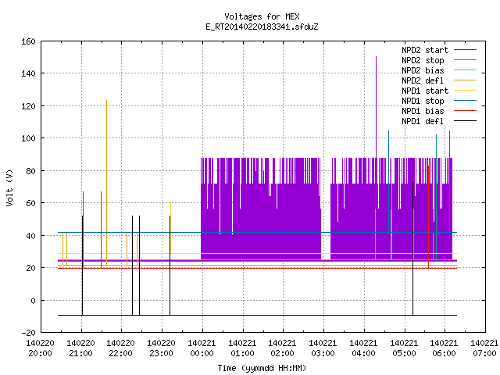The image size is (500, 375).
Task: Click the y-axis tick value 140
Action: click(28, 73)
